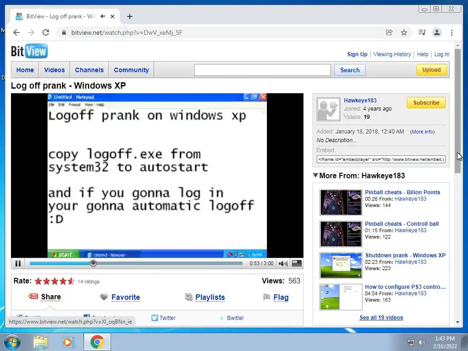
Task: Open the Chrome three-dot menu
Action: 452,32
